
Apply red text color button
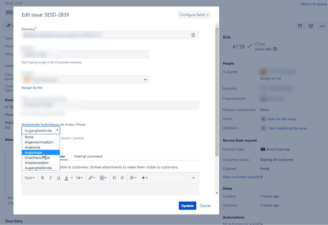point(66,178)
